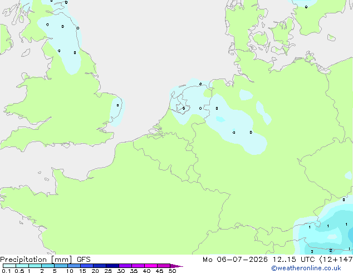Click the legend arrow tip beyond 50
Image resolution: width=353 pixels, height=273 pixels.
click(x=176, y=266)
